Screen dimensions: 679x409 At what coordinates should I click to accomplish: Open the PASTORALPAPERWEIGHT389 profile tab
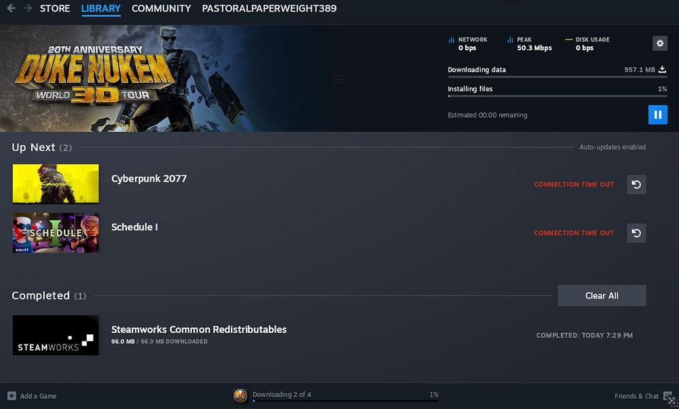pyautogui.click(x=269, y=8)
